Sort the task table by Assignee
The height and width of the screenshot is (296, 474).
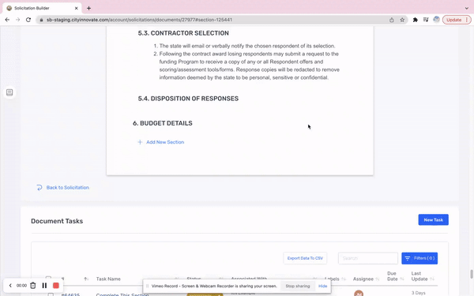(377, 279)
